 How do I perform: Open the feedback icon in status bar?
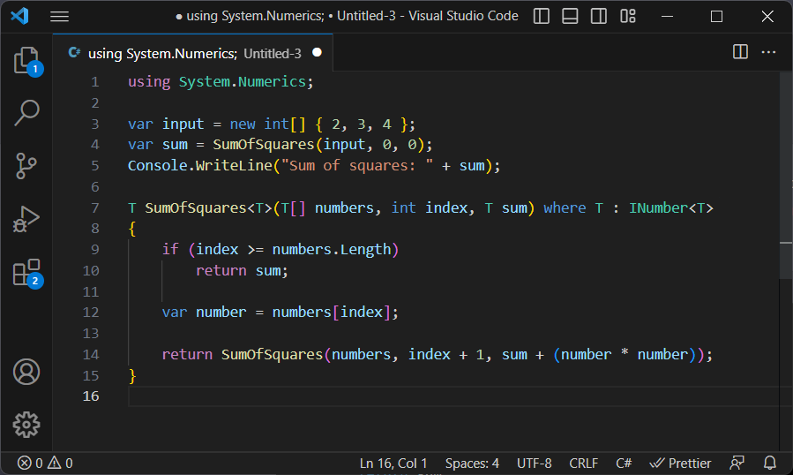[737, 463]
